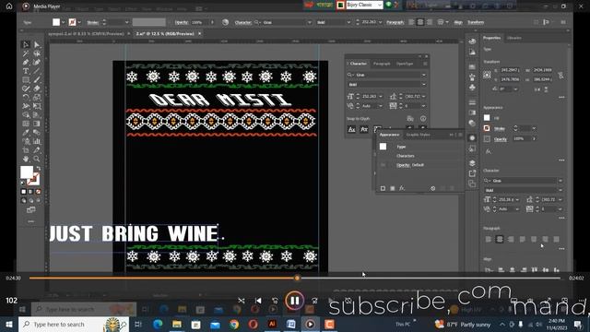Image resolution: width=590 pixels, height=332 pixels.
Task: Switch to Libraries tab
Action: [514, 38]
